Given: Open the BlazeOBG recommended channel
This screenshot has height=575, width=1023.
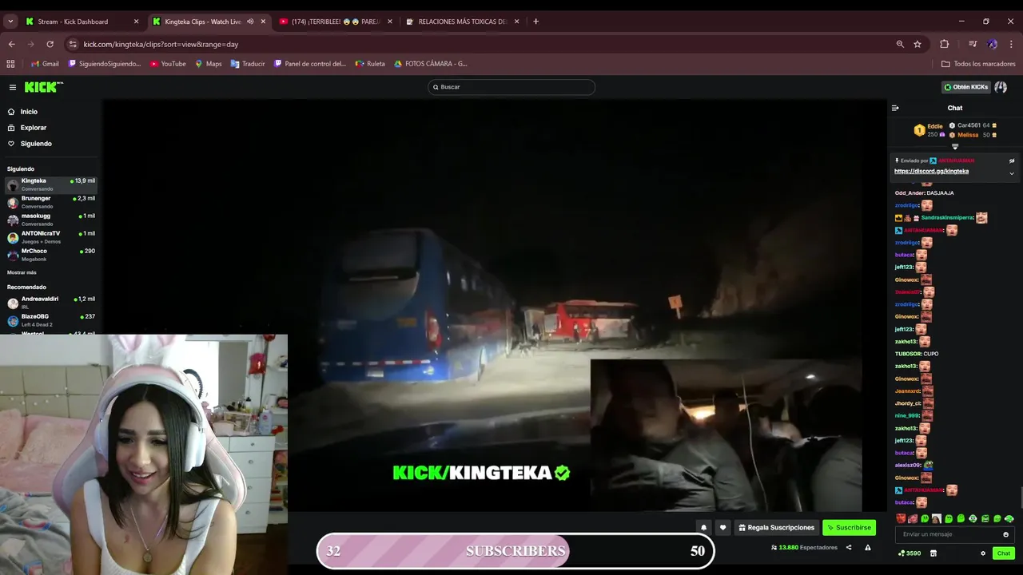Looking at the screenshot, I should point(51,320).
